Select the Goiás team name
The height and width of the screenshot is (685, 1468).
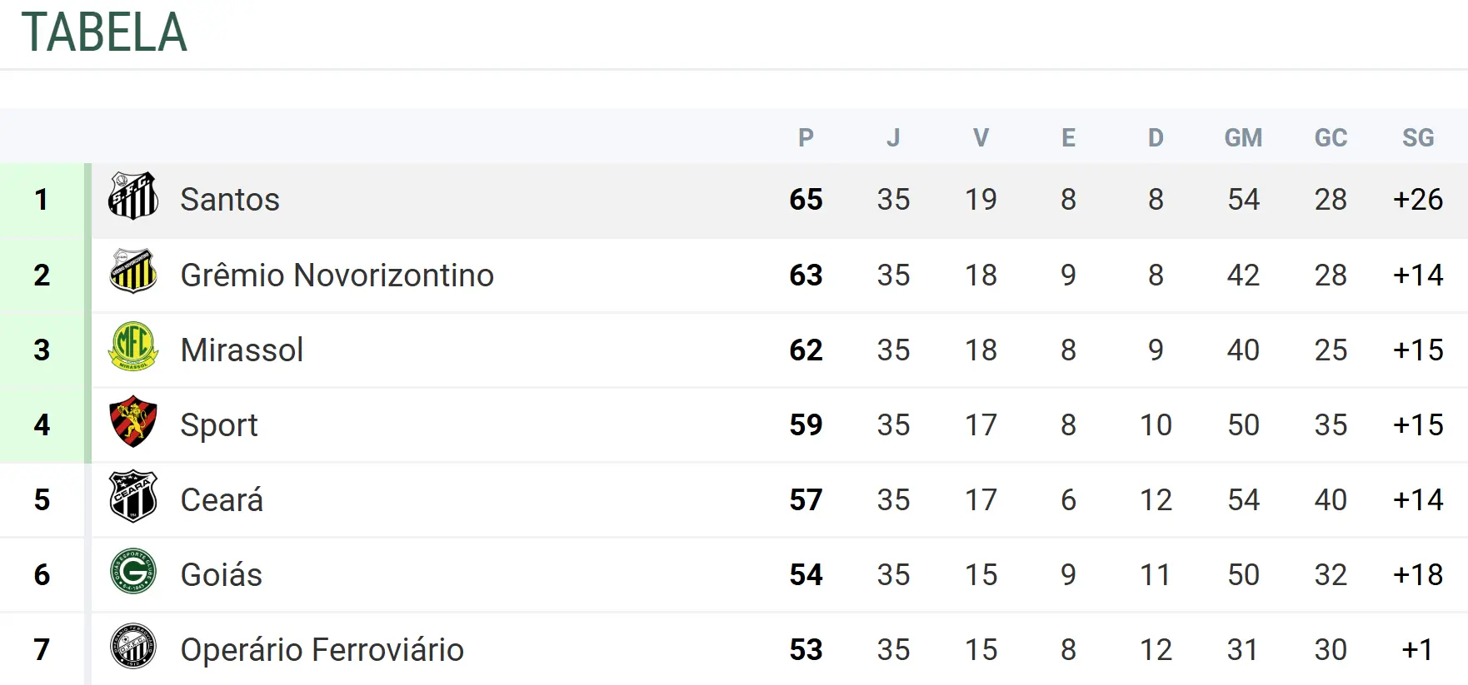tap(222, 575)
